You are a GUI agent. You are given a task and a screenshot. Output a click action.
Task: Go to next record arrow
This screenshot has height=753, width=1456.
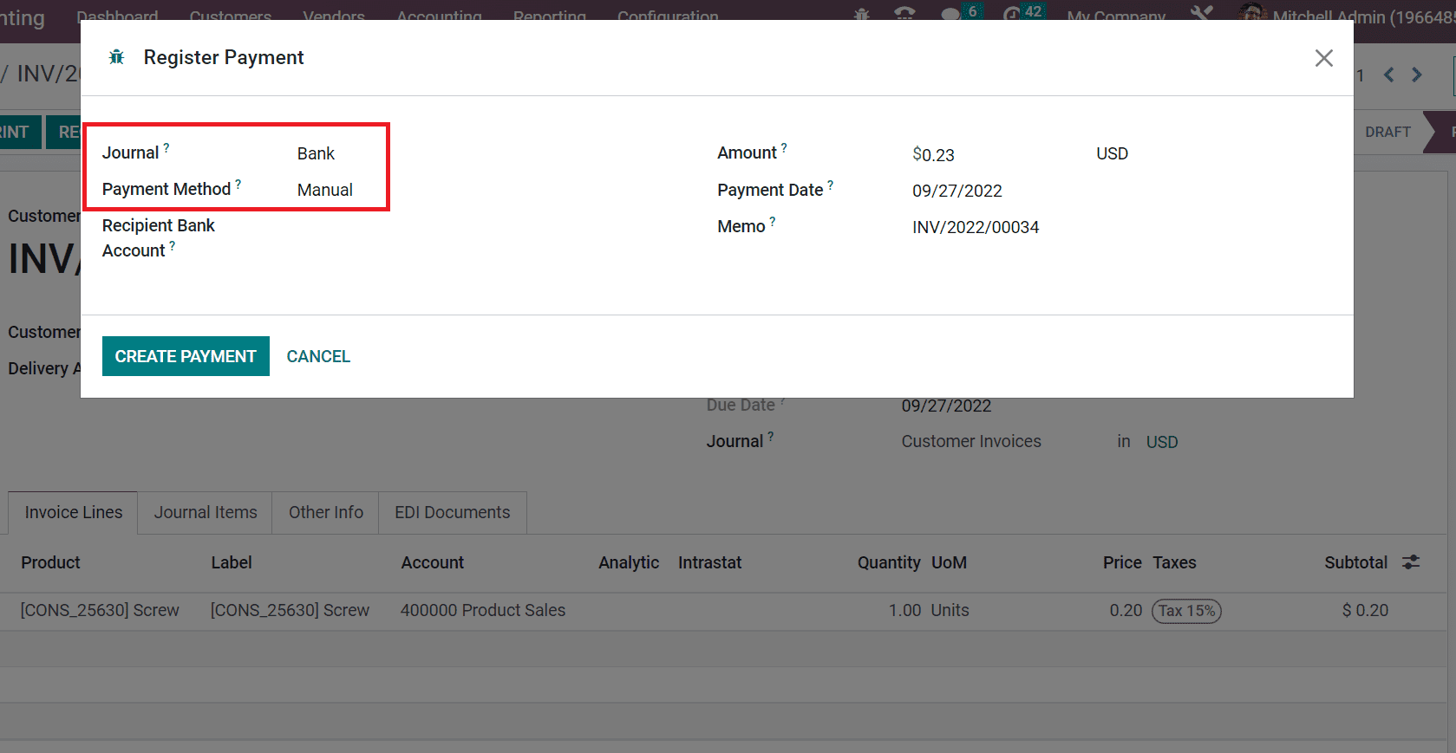pyautogui.click(x=1417, y=75)
